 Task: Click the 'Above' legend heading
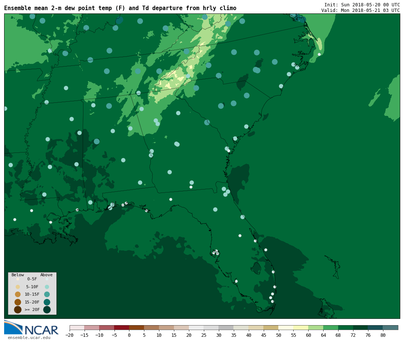(46, 275)
